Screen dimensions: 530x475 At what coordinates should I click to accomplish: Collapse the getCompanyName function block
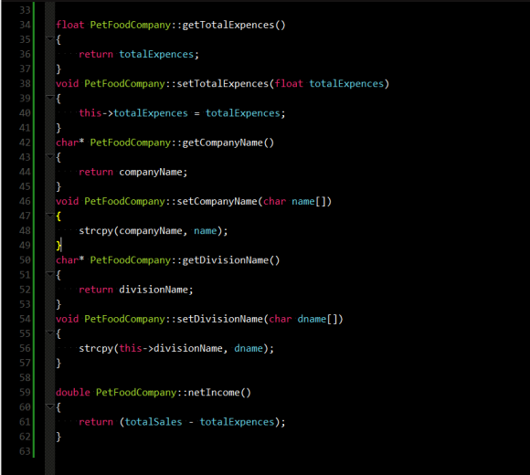(x=49, y=157)
